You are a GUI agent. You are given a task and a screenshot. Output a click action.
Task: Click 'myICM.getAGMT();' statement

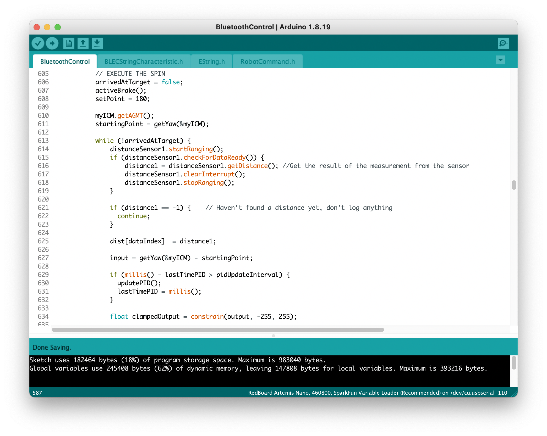coord(124,116)
